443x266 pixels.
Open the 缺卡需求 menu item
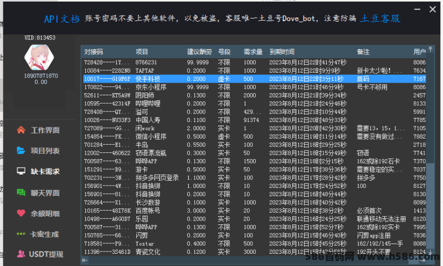[45, 171]
